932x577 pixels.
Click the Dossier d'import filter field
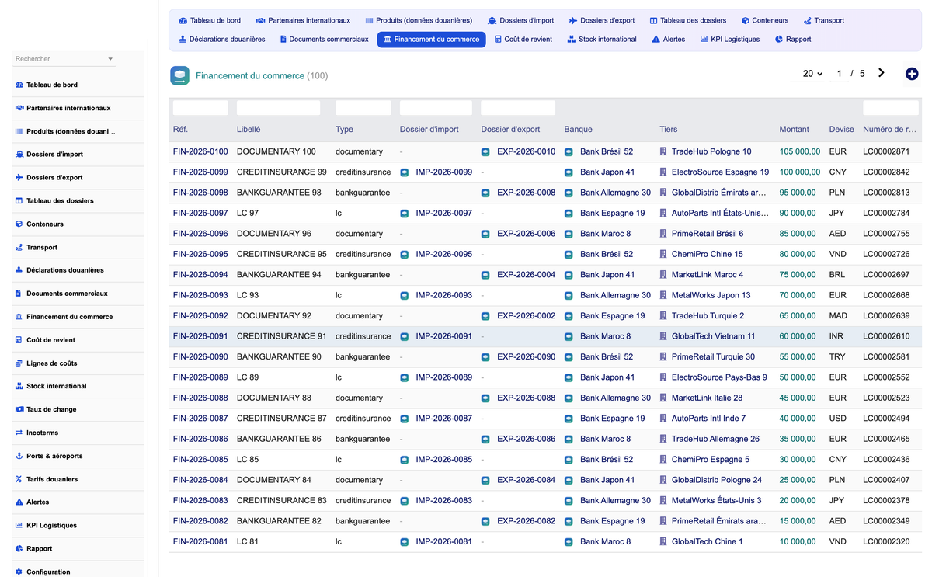point(436,108)
